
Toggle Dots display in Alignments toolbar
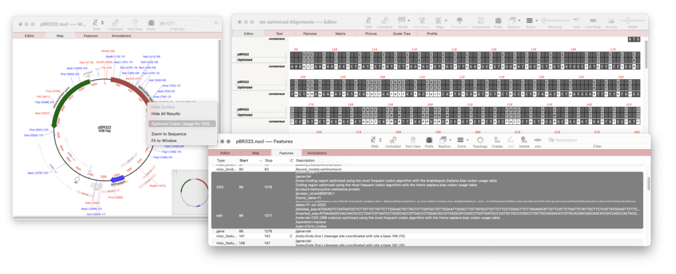pos(576,20)
